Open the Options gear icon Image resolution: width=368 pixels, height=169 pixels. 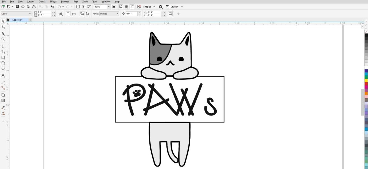(160, 7)
